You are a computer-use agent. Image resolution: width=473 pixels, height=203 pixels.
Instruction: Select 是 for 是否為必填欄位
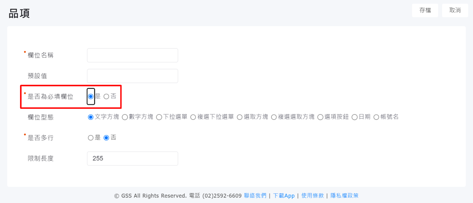91,97
